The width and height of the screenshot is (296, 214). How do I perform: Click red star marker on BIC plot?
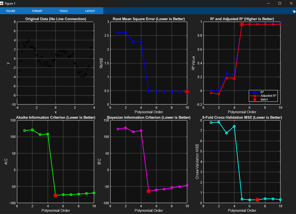(149, 191)
